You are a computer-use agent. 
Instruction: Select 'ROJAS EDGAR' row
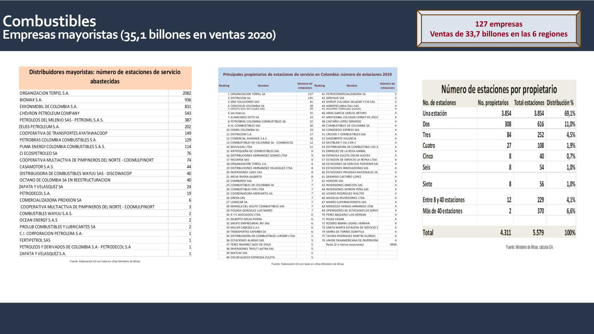355,219
